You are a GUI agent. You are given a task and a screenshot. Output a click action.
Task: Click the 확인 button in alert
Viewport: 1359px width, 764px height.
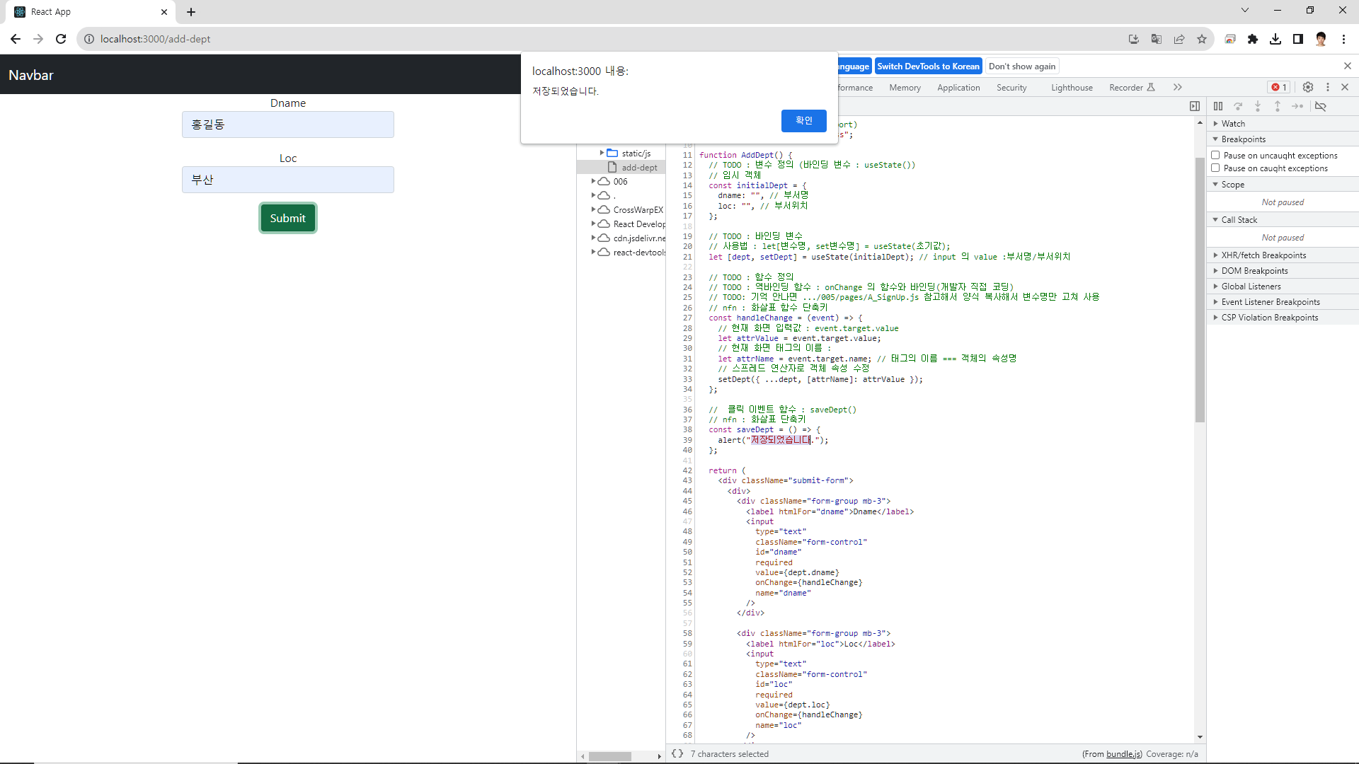click(803, 120)
